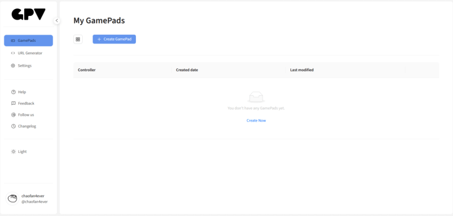Image resolution: width=453 pixels, height=216 pixels.
Task: Click the Follow us @ icon
Action: click(x=13, y=115)
